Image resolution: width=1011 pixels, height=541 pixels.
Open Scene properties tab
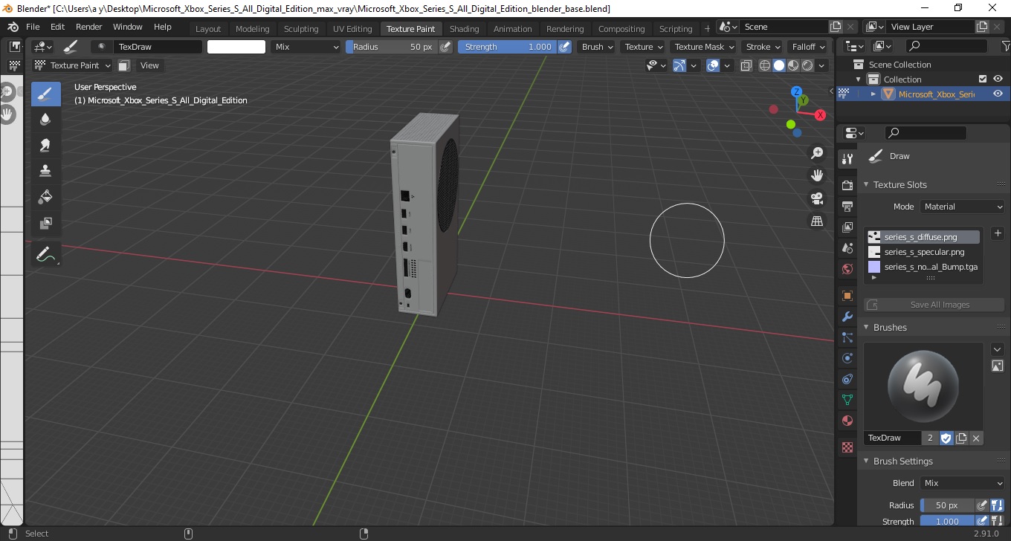pos(847,248)
